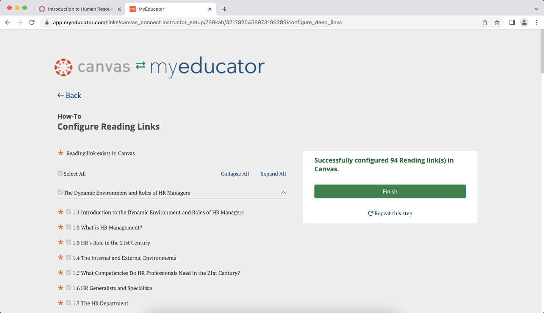Open the share page icon
This screenshot has width=544, height=313.
click(x=485, y=22)
